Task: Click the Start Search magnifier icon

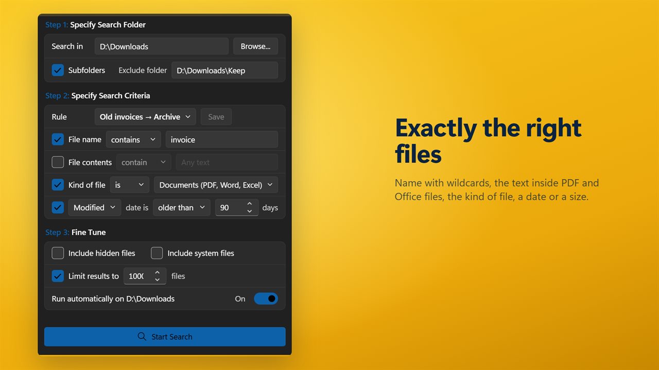Action: coord(142,337)
